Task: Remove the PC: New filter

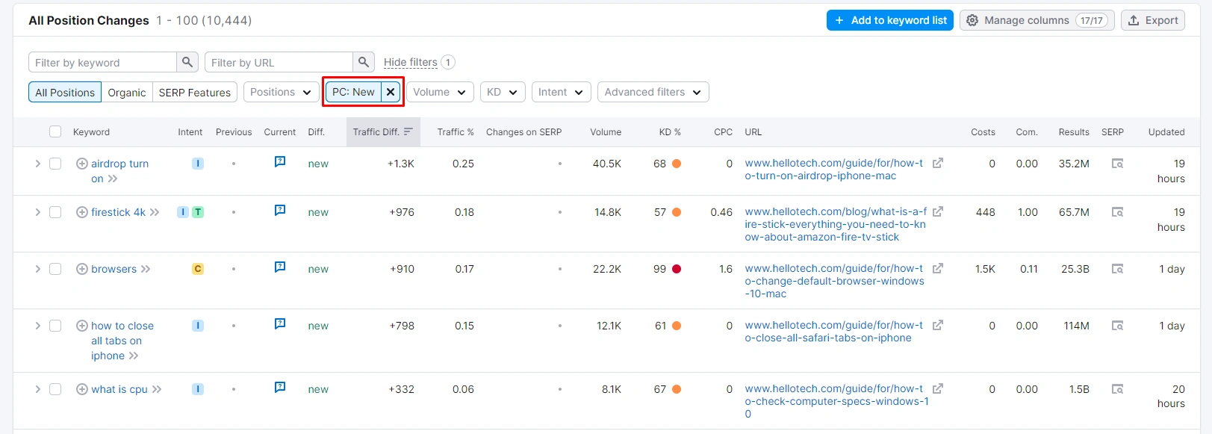Action: pyautogui.click(x=391, y=92)
